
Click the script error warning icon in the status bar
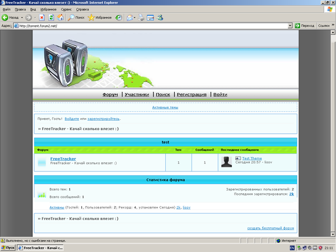tap(3, 241)
